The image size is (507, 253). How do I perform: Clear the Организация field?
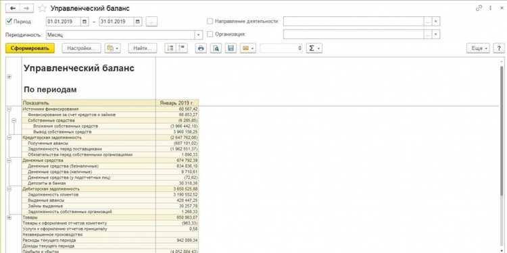tap(436, 34)
